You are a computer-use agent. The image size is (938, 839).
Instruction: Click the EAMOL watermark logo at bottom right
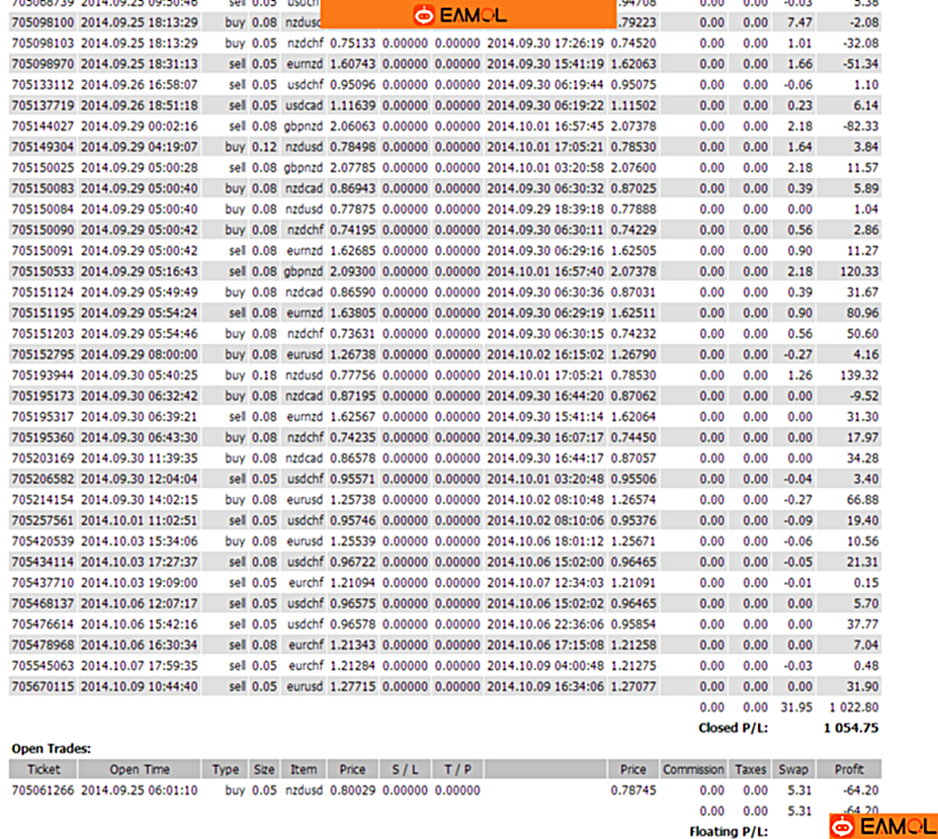click(x=883, y=825)
